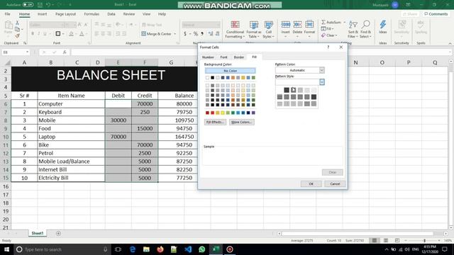This screenshot has width=454, height=255.
Task: Open the Border tab in Format Cells
Action: [x=239, y=57]
